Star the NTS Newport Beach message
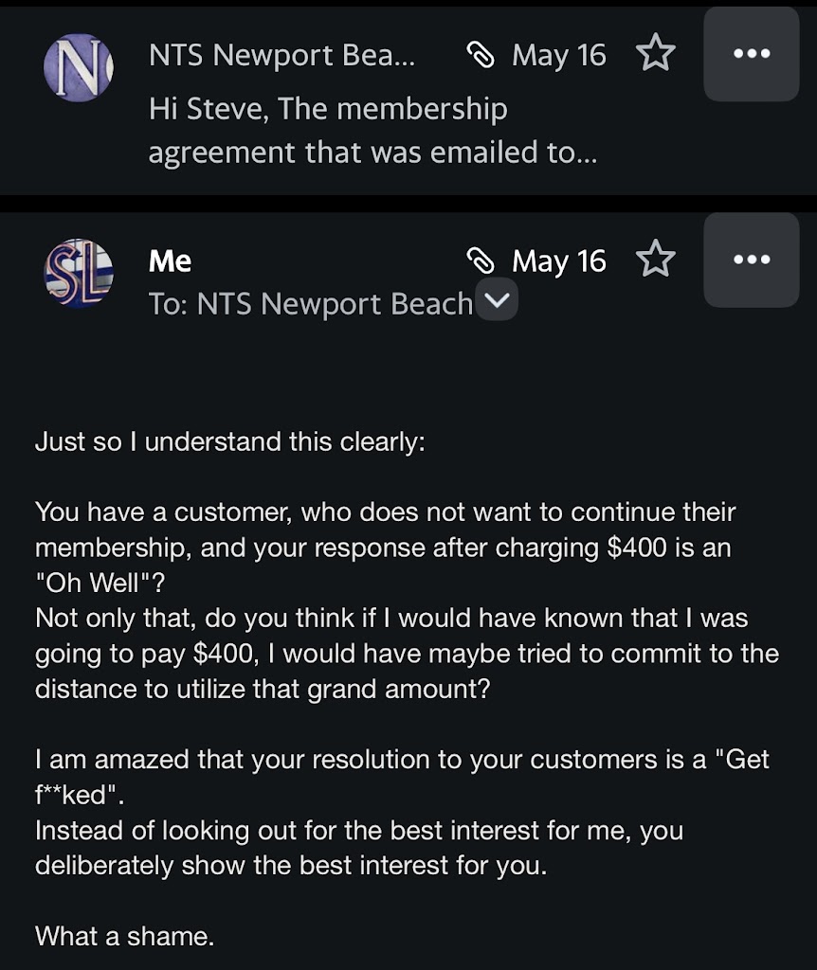 tap(655, 54)
